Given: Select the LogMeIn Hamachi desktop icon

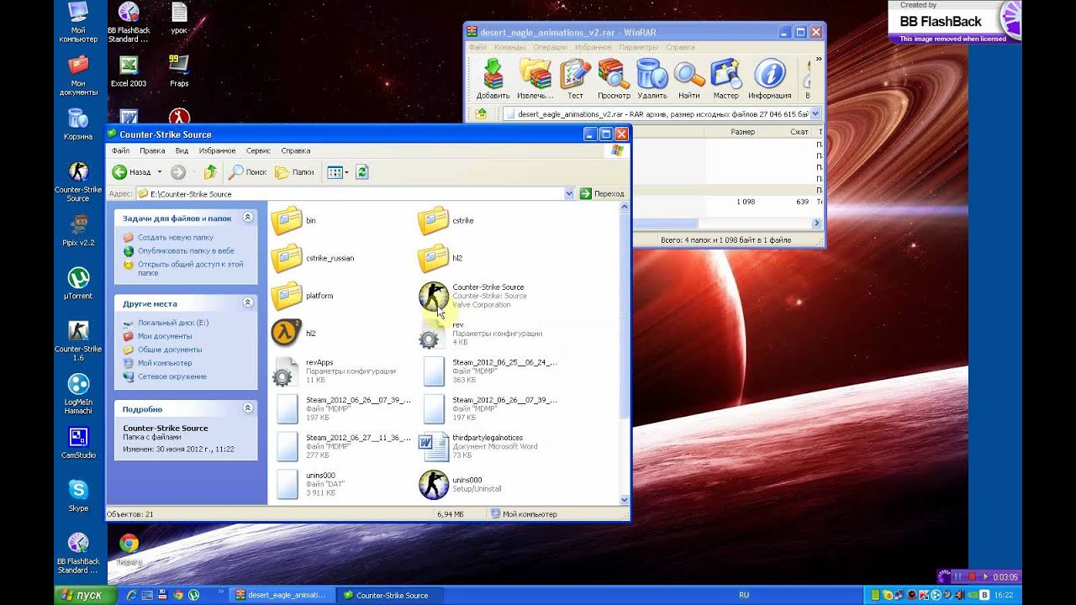Looking at the screenshot, I should pyautogui.click(x=78, y=393).
